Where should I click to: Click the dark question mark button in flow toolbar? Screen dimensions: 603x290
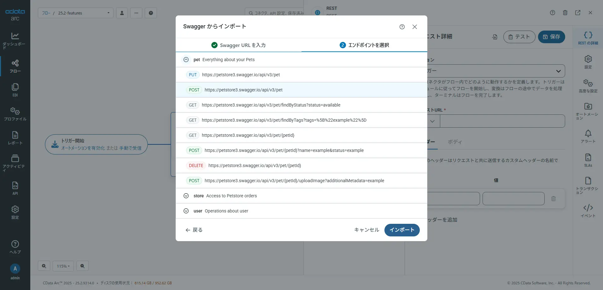coord(151,13)
